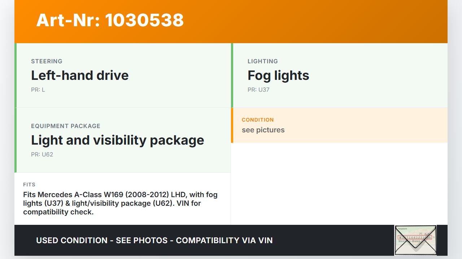Click the Art-Nr: 1030538 heading
The width and height of the screenshot is (462, 259).
click(110, 20)
